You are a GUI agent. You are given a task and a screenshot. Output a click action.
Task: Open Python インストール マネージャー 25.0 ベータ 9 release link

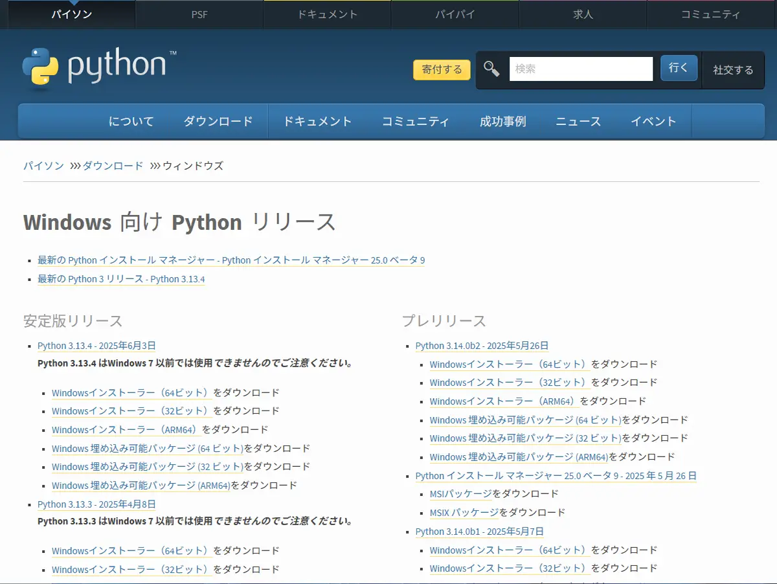(556, 476)
